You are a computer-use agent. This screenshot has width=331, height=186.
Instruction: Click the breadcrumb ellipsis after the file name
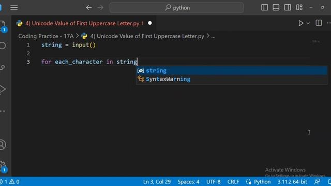point(214,37)
